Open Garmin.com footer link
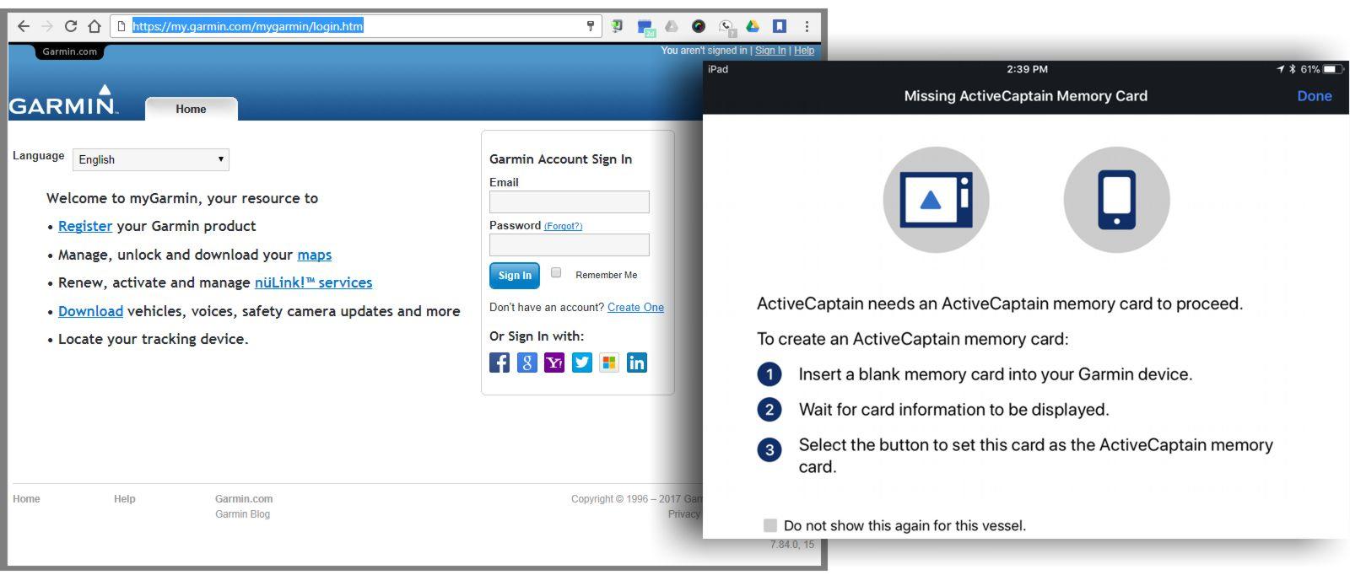 coord(244,499)
